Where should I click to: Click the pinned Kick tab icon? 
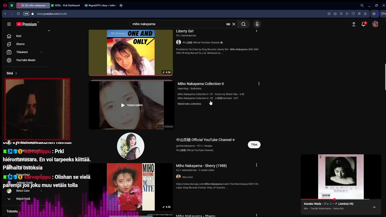[x=12, y=5]
